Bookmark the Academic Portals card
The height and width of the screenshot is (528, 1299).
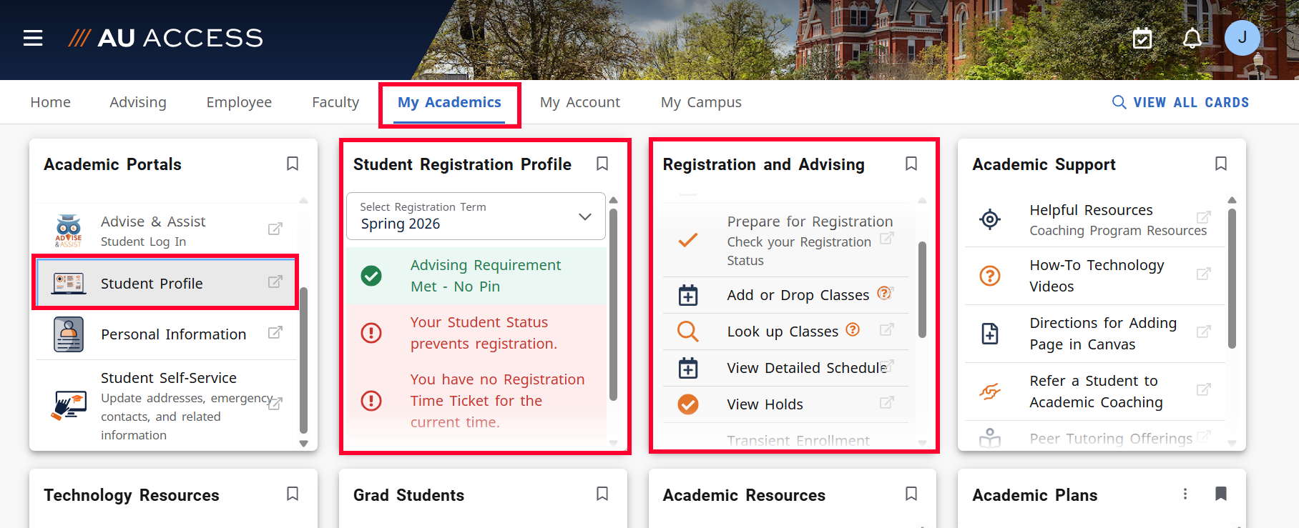coord(292,163)
